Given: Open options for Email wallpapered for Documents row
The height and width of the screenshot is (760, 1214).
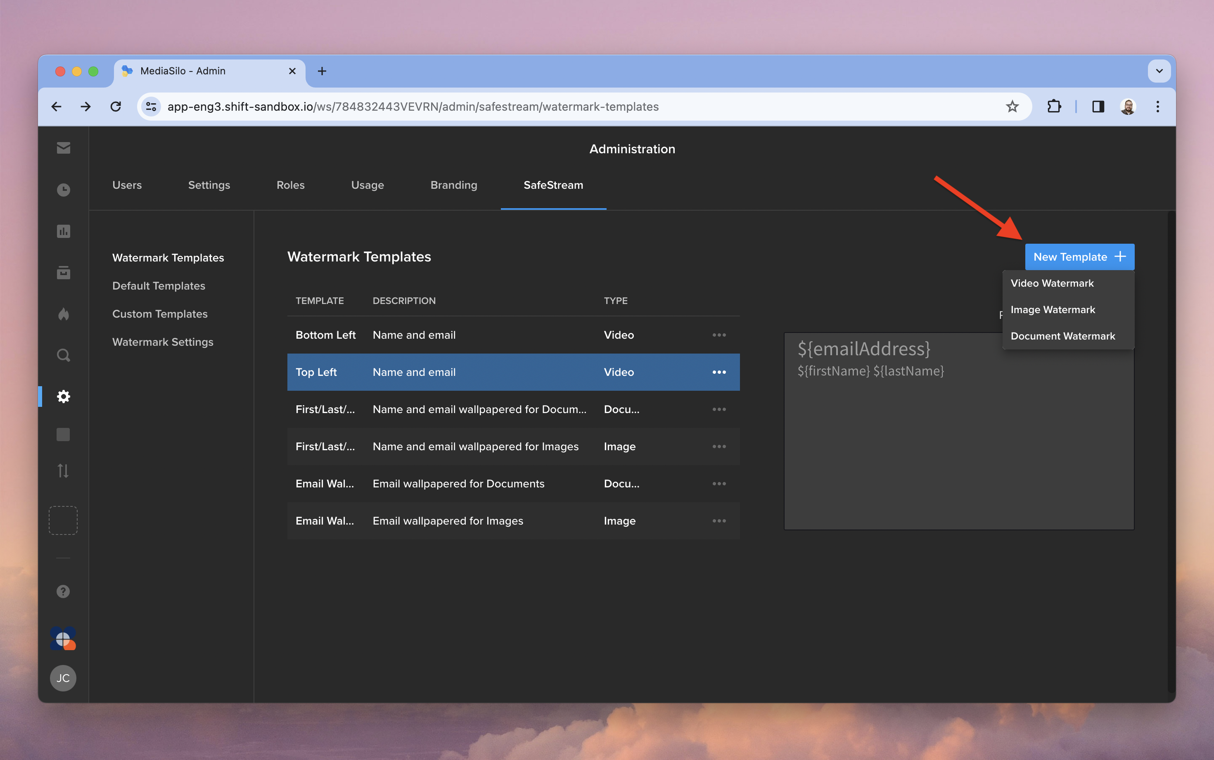Looking at the screenshot, I should [x=719, y=484].
